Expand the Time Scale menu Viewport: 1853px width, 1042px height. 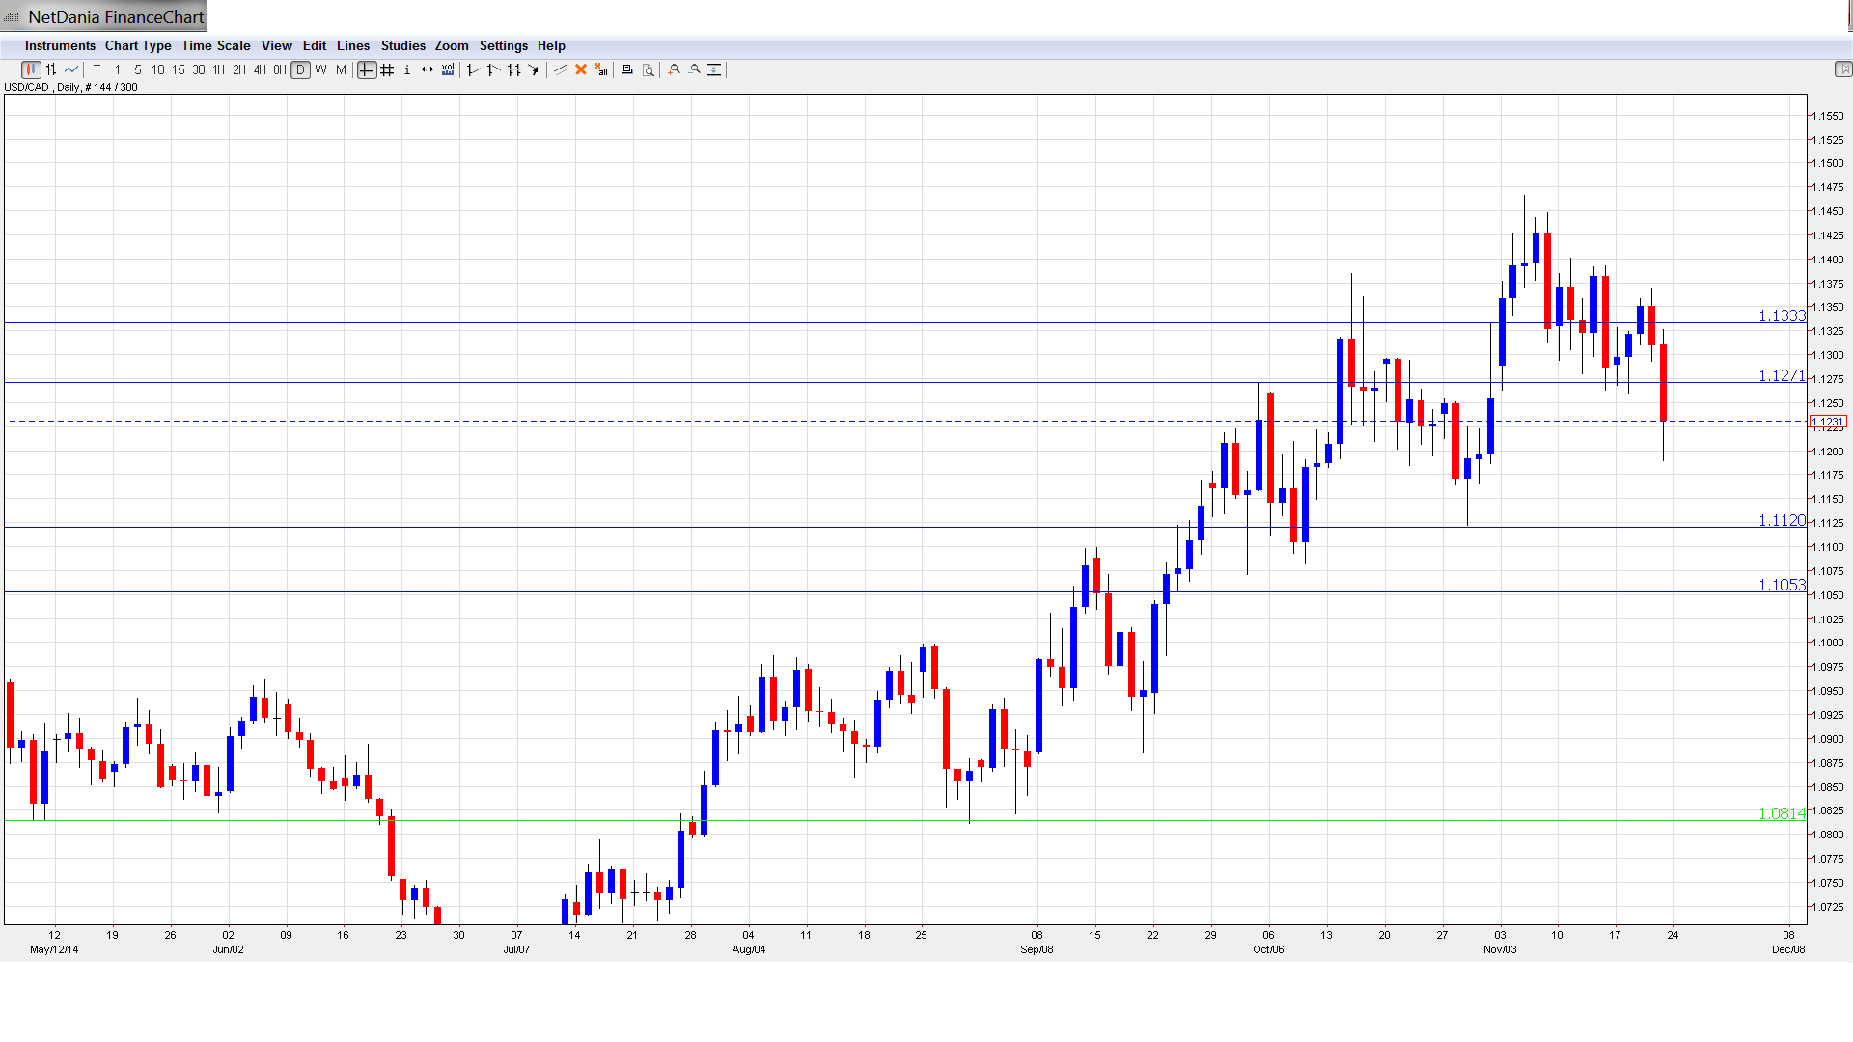215,45
